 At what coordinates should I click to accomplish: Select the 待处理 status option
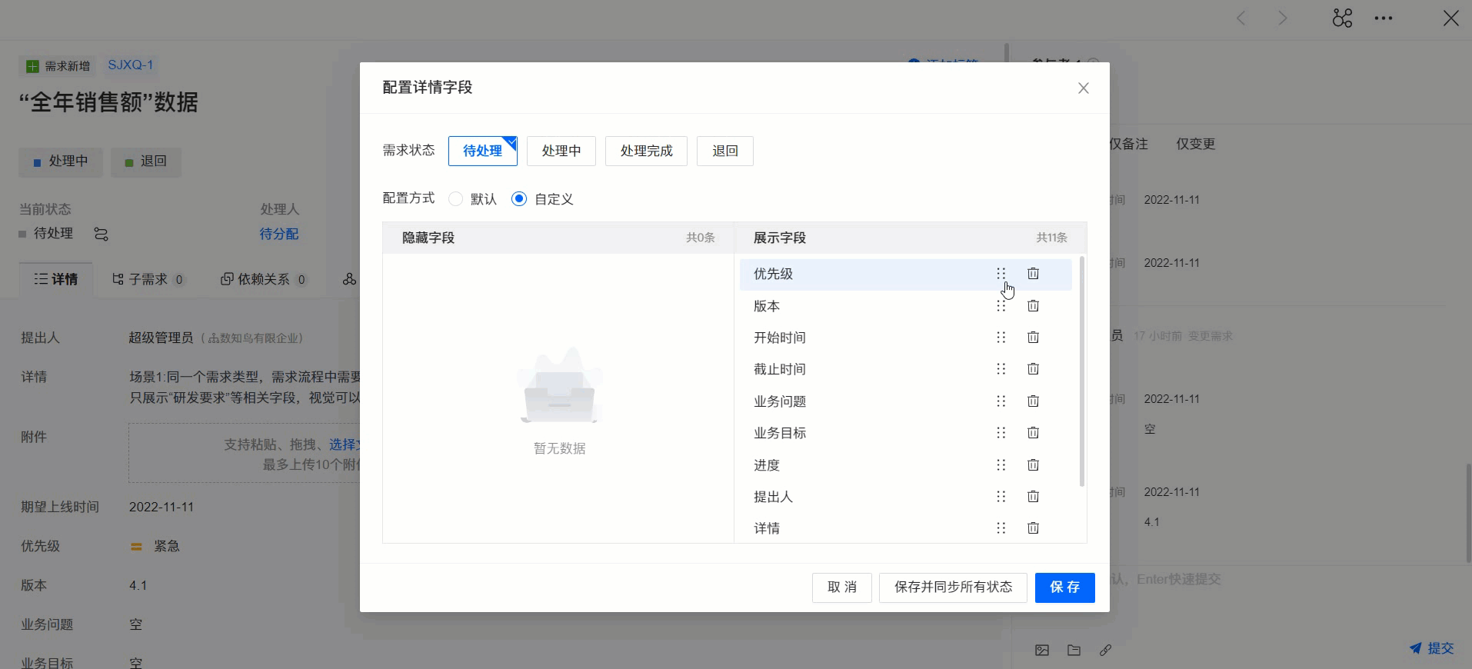(482, 151)
